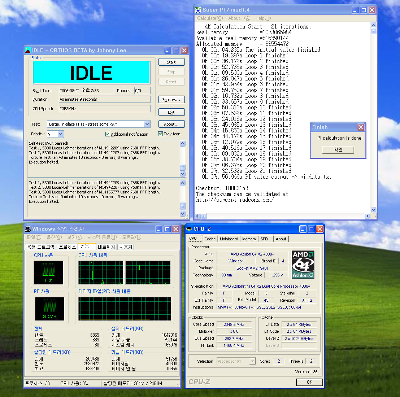Screen dimensions: 400x397
Task: Open the Processor #1 selection dropdown
Action: tap(252, 361)
